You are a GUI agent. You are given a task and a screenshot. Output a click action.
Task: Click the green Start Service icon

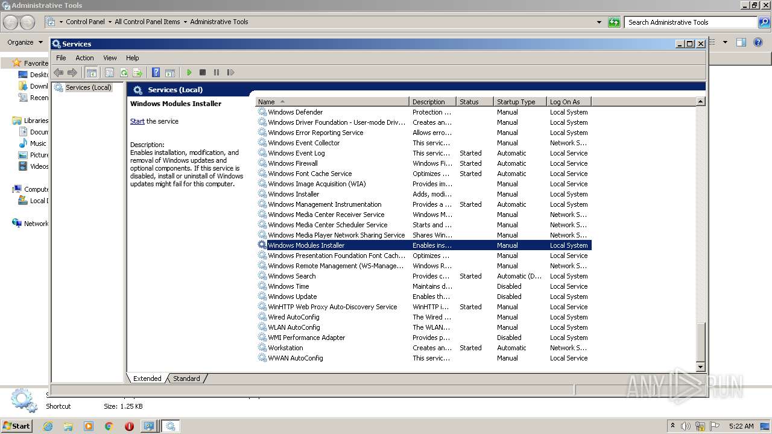coord(189,72)
